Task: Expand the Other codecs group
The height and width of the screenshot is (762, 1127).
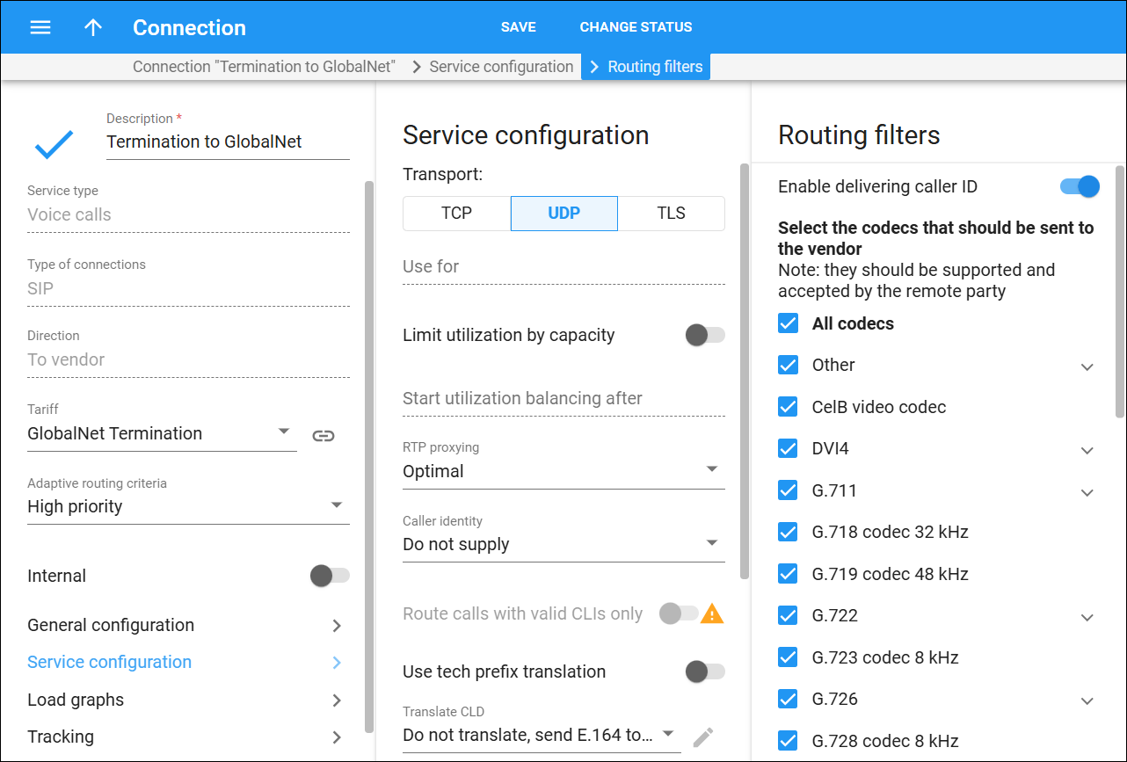Action: coord(1087,366)
